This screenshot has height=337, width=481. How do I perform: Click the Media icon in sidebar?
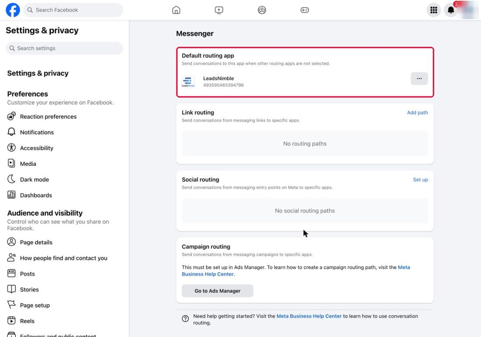(x=11, y=163)
